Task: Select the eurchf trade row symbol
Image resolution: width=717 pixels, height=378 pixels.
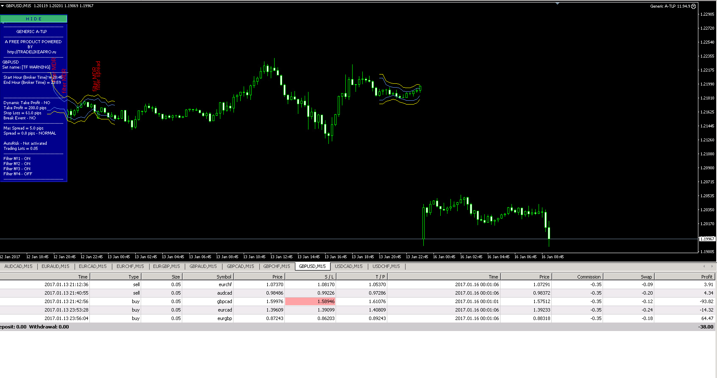Action: [225, 284]
